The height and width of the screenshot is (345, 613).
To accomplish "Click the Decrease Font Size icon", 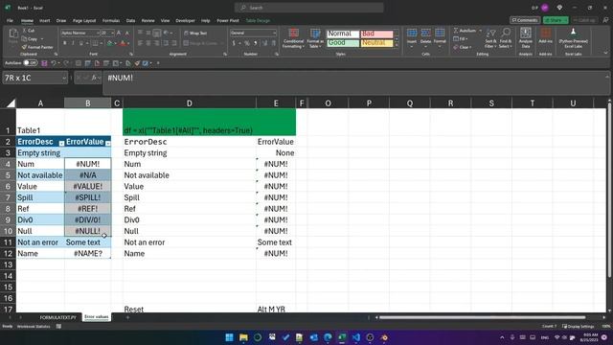I will coord(126,34).
